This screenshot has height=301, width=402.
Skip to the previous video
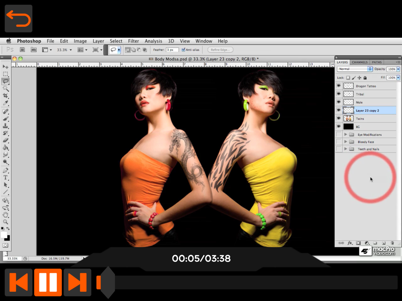pyautogui.click(x=18, y=282)
